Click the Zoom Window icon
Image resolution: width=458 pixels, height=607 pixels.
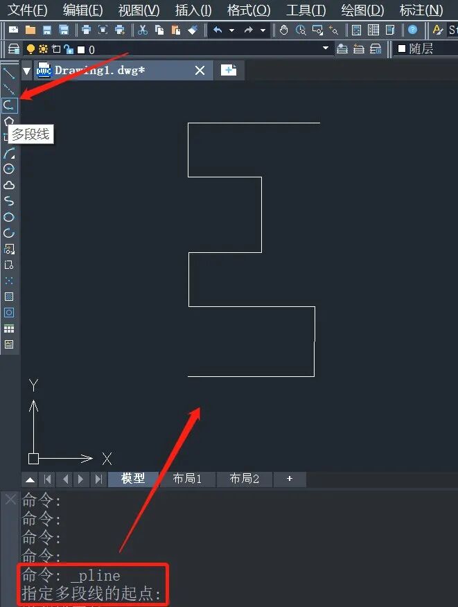pyautogui.click(x=317, y=30)
